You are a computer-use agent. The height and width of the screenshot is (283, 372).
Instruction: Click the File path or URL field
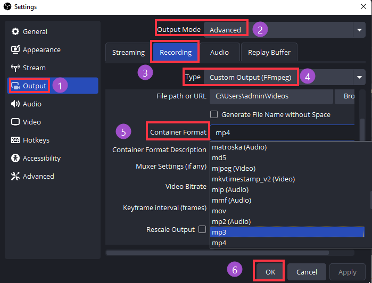click(x=271, y=96)
